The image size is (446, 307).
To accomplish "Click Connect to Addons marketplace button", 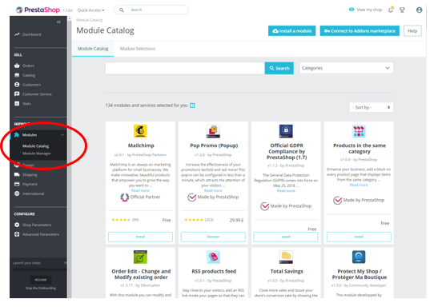I will coord(360,31).
